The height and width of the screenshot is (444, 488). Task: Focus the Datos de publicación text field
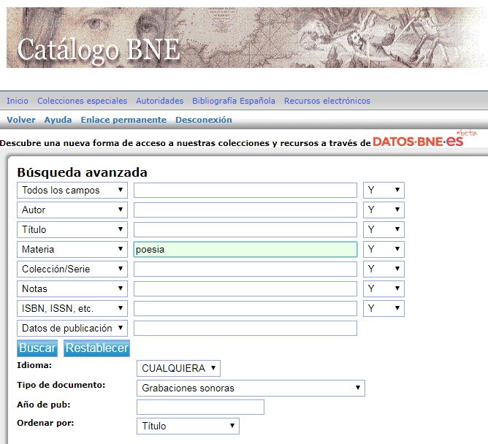pos(245,328)
